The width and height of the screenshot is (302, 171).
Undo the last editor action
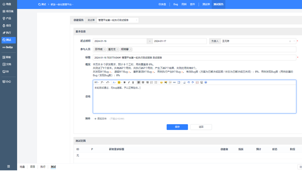pyautogui.click(x=189, y=82)
